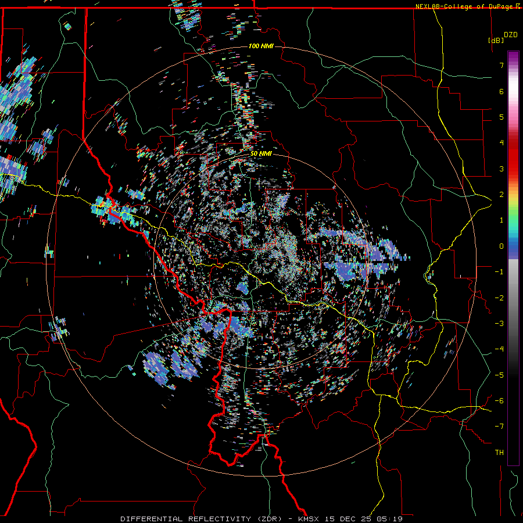Image resolution: width=523 pixels, height=523 pixels.
Task: Select the 100 NMI range ring label
Action: (261, 46)
